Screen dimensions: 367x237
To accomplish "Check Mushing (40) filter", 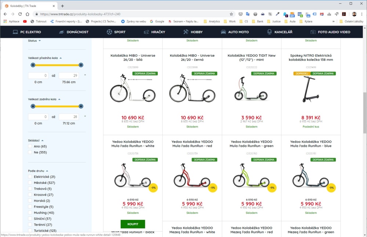I will [30, 212].
